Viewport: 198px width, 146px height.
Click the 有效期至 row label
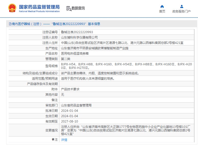(x=51, y=121)
